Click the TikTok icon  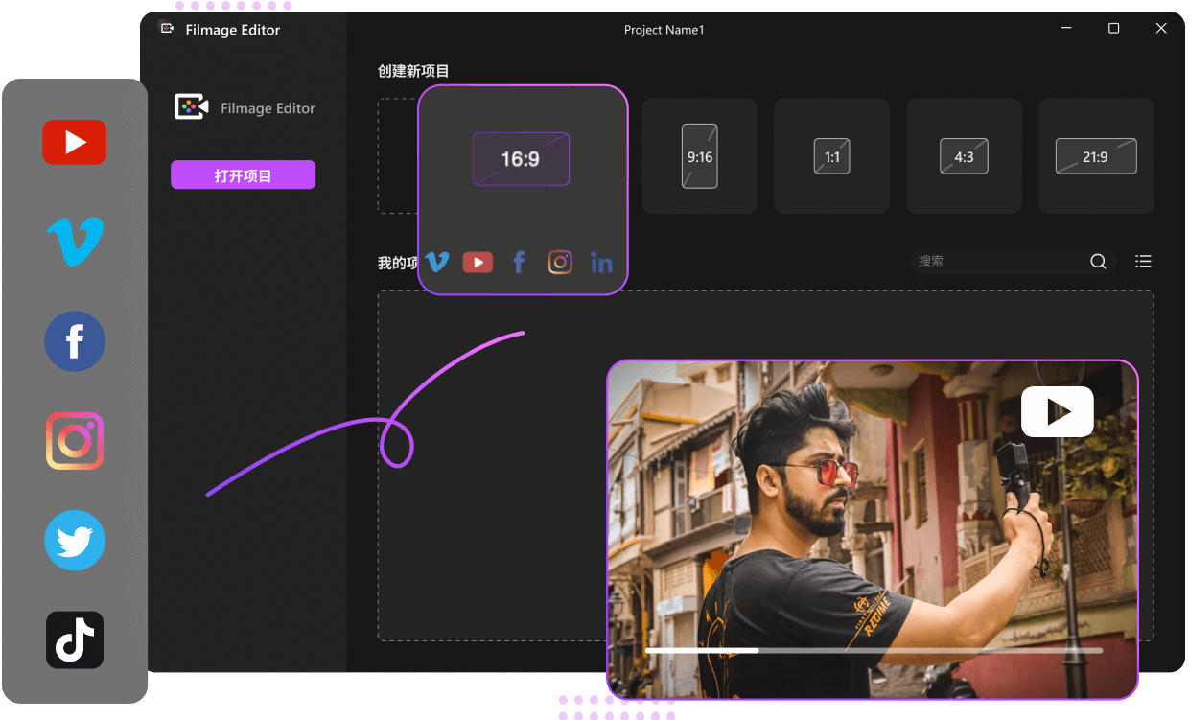pos(75,640)
